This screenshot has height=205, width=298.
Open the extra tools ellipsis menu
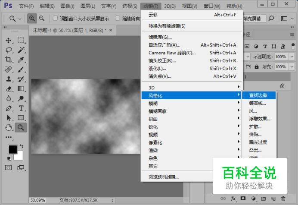coord(8,137)
